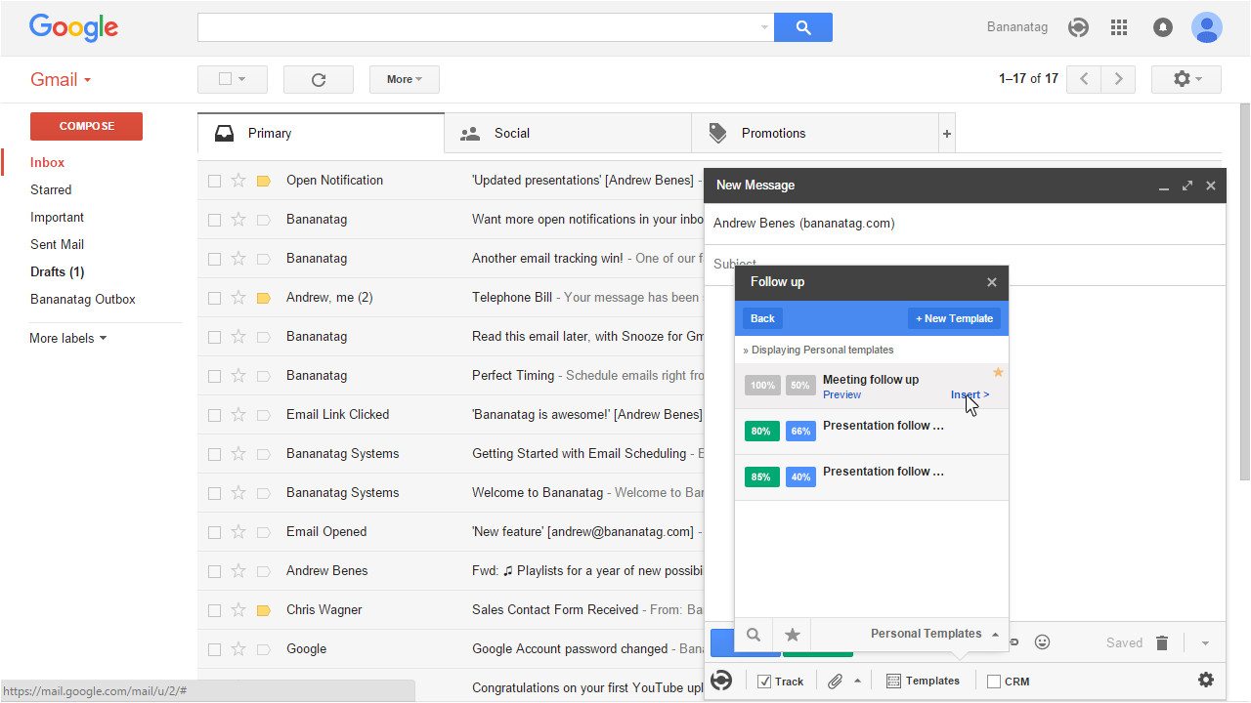The height and width of the screenshot is (703, 1251).
Task: Enable the CRM checkbox
Action: pos(994,682)
